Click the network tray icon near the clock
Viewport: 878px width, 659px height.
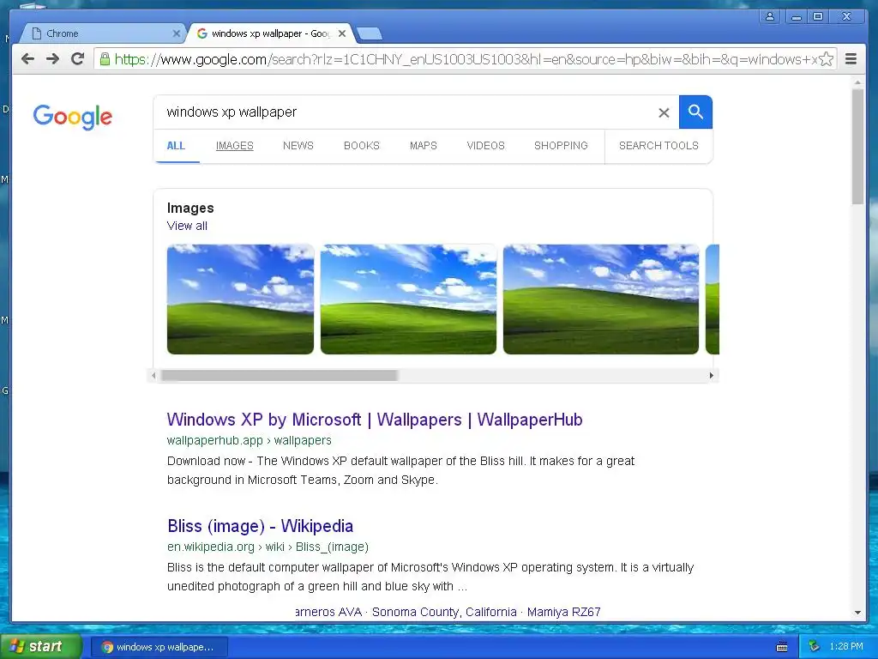[x=815, y=646]
